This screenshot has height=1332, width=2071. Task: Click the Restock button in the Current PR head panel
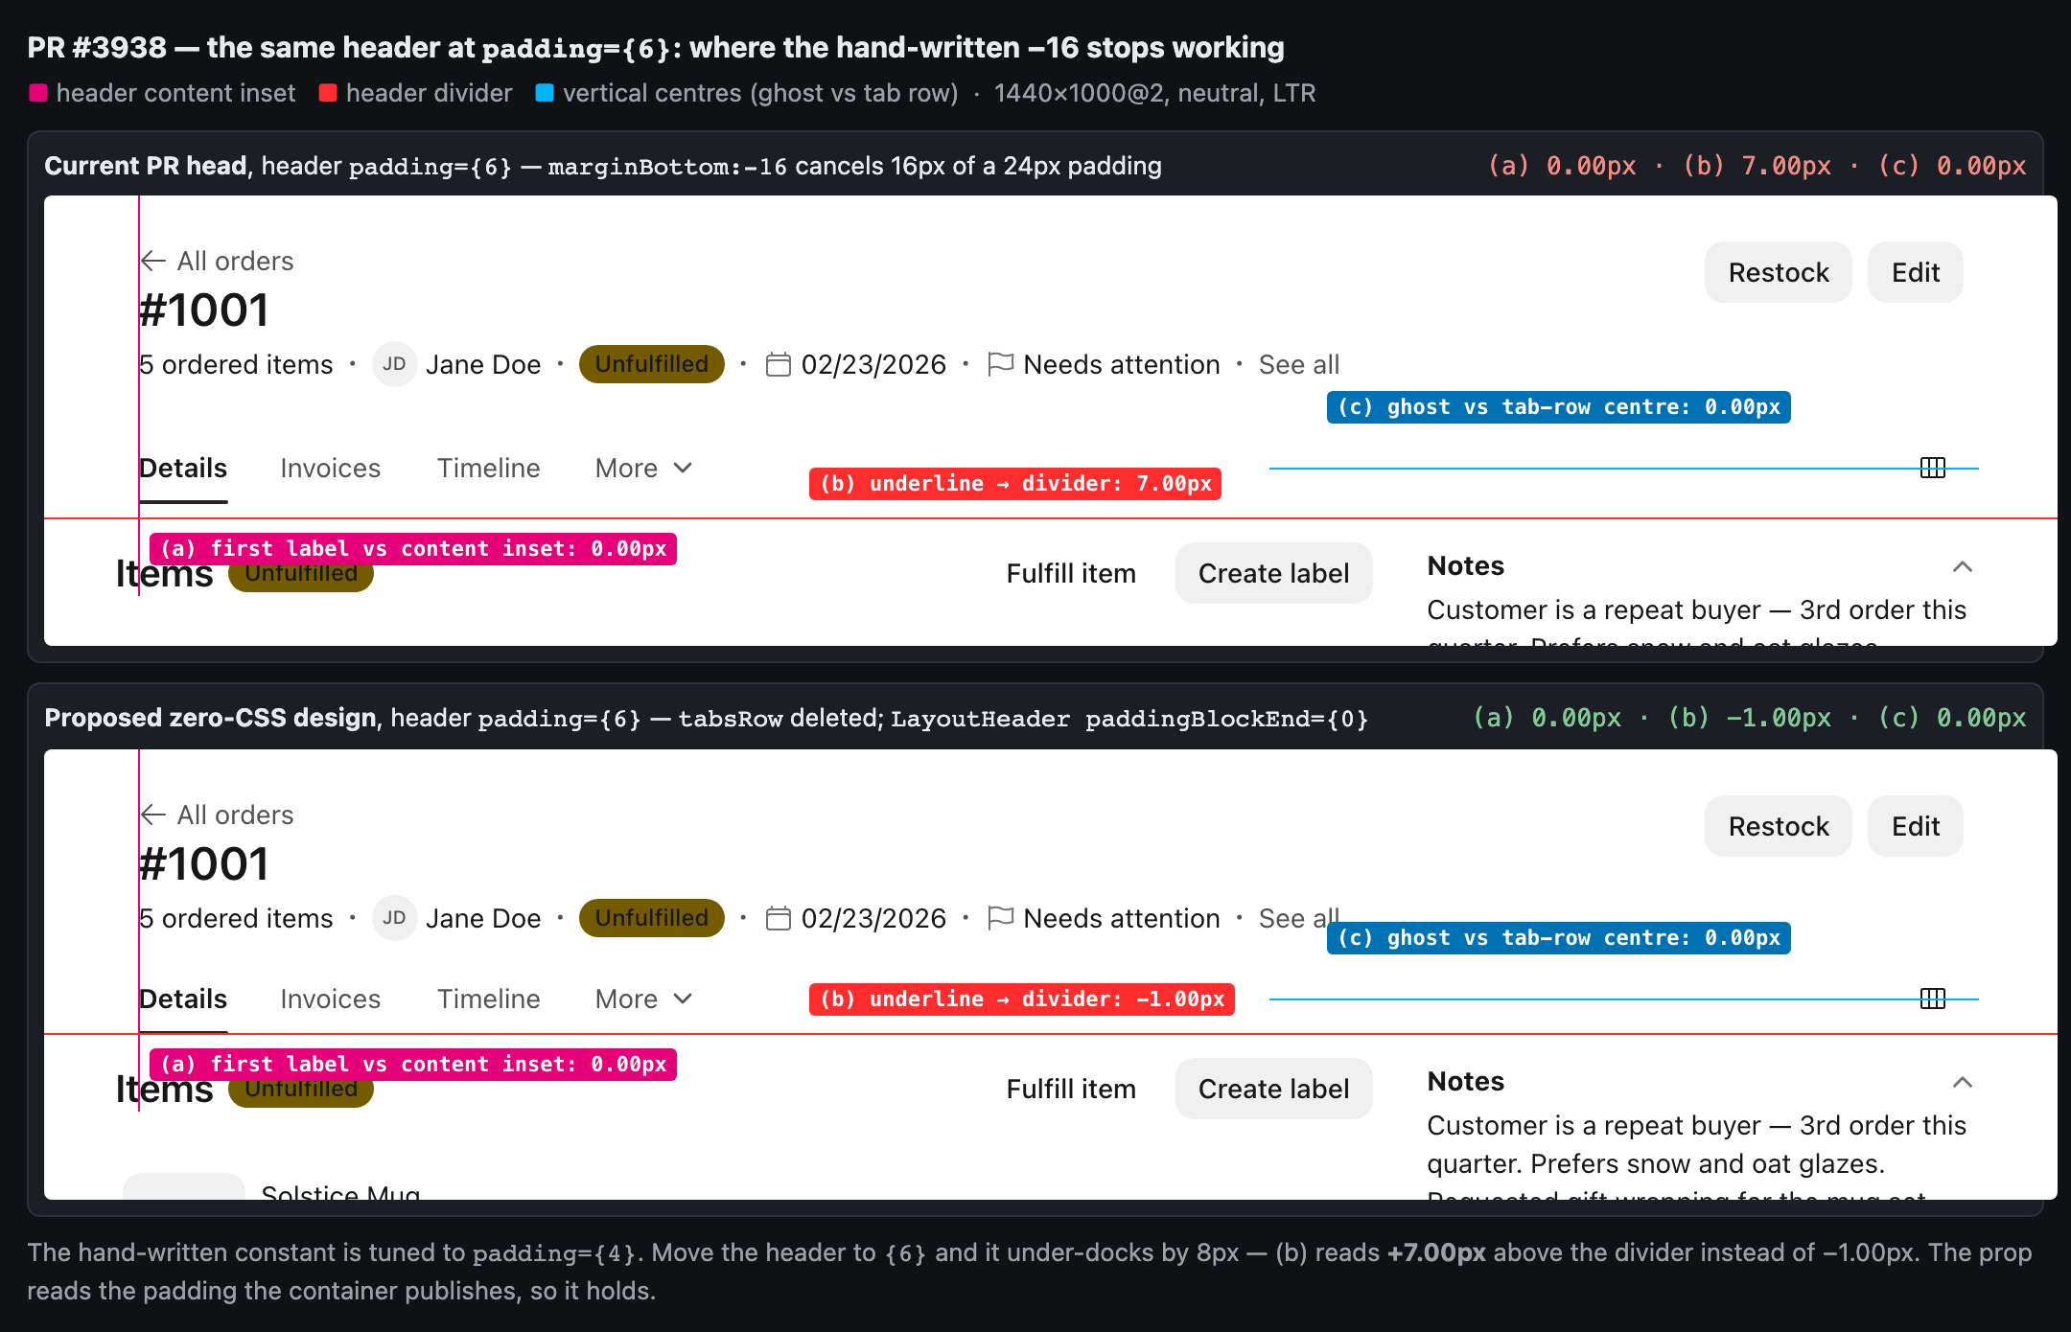click(1779, 272)
